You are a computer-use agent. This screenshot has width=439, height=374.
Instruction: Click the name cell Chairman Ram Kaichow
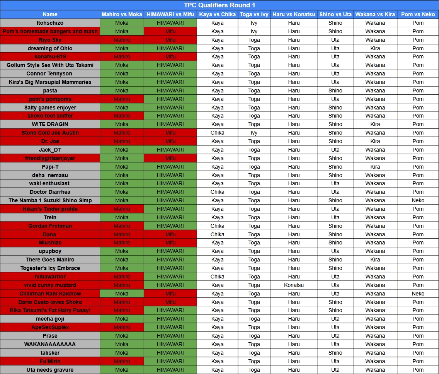[50, 294]
